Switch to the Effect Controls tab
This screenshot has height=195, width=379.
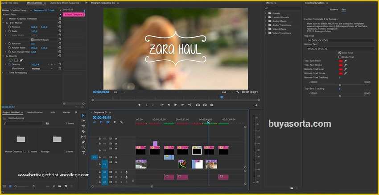pyautogui.click(x=35, y=3)
